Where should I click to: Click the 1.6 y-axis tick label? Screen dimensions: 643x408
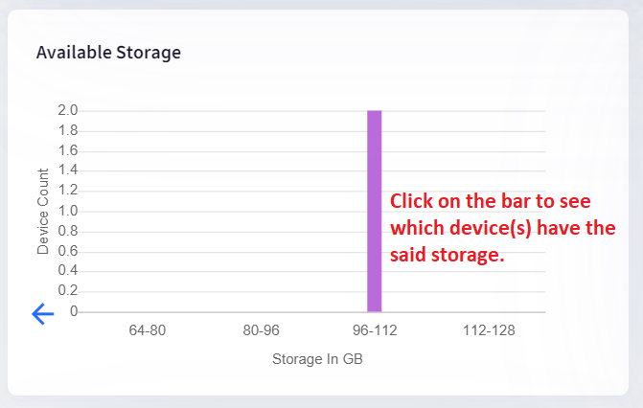click(68, 150)
